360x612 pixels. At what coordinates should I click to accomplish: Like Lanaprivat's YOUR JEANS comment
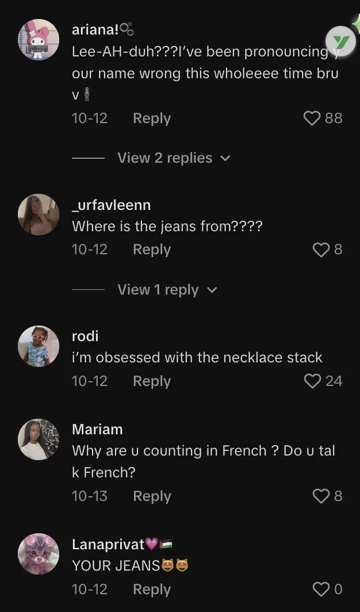click(x=320, y=590)
